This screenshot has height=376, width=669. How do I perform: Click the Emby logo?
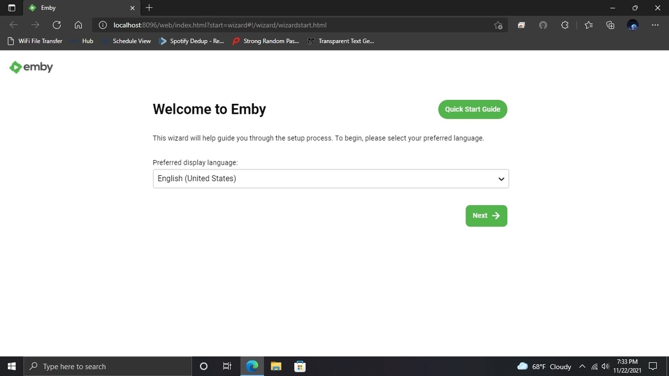(x=31, y=68)
